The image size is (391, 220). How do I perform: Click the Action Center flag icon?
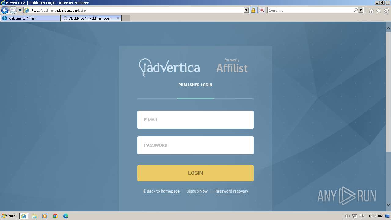pyautogui.click(x=362, y=216)
